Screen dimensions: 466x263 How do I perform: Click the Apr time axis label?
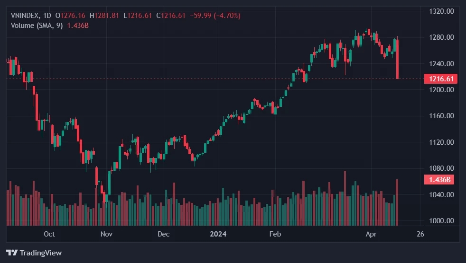coord(371,234)
